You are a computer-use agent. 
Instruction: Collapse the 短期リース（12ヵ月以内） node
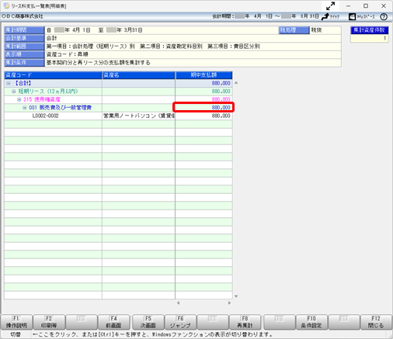click(14, 92)
